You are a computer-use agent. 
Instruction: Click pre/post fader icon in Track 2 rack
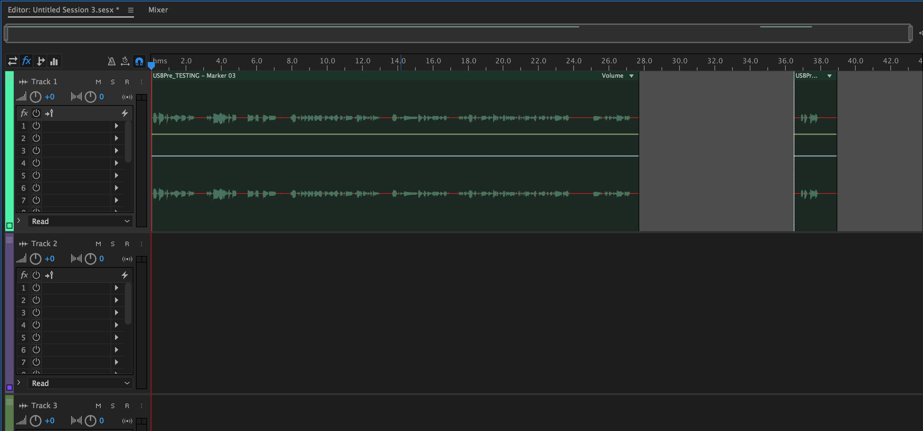click(x=49, y=275)
